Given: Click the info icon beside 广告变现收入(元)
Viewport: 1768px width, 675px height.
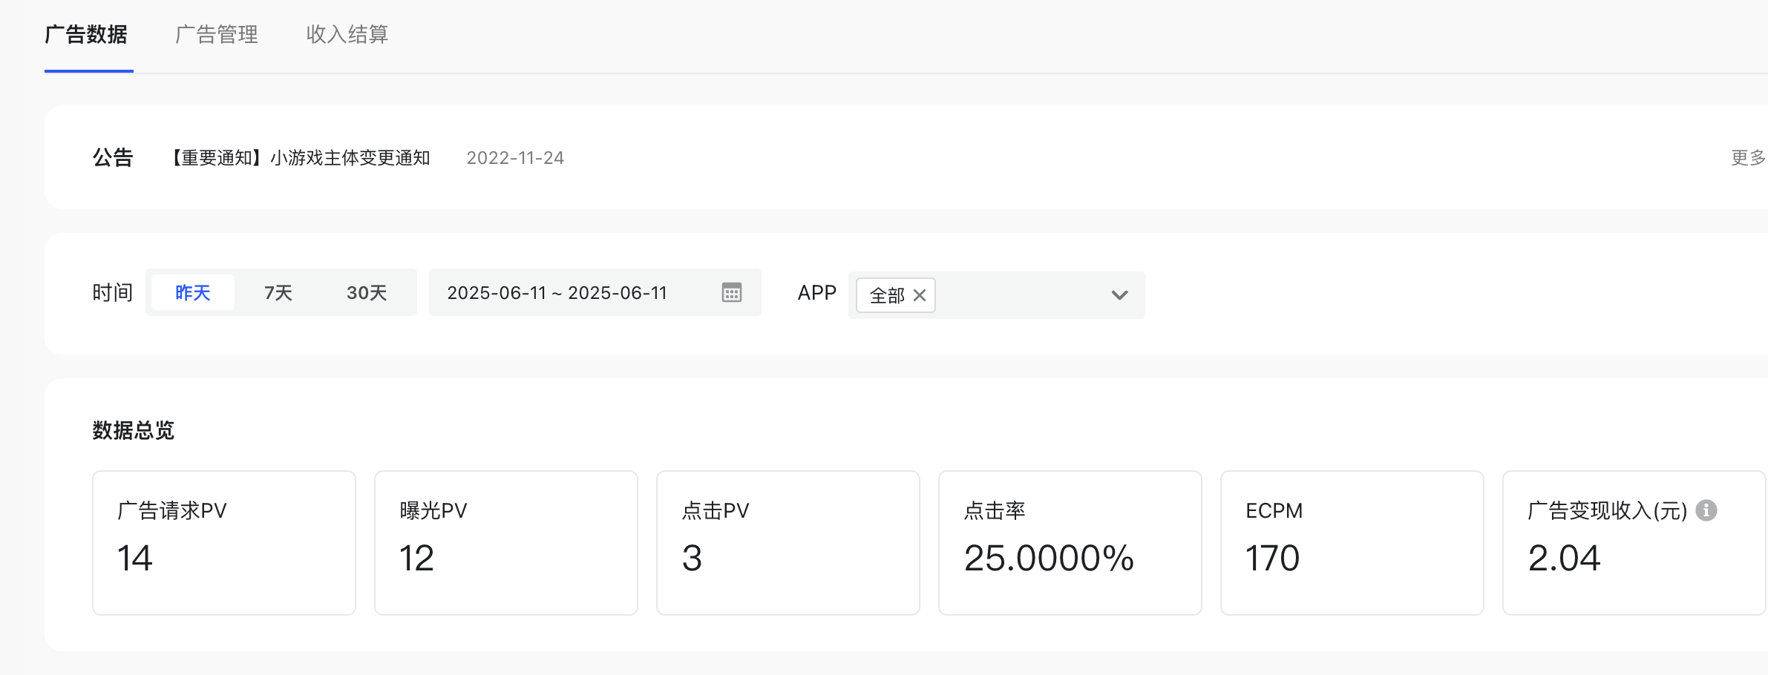Looking at the screenshot, I should click(1706, 510).
